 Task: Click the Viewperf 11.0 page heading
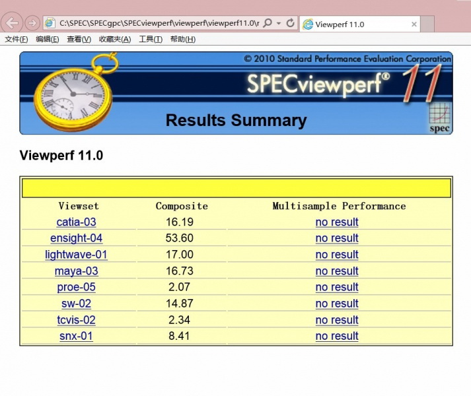tap(61, 156)
